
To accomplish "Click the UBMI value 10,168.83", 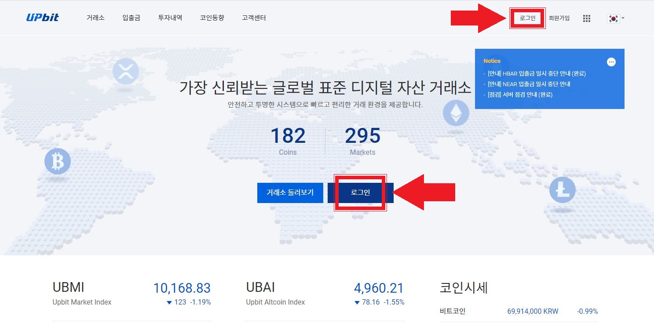I will tap(182, 288).
